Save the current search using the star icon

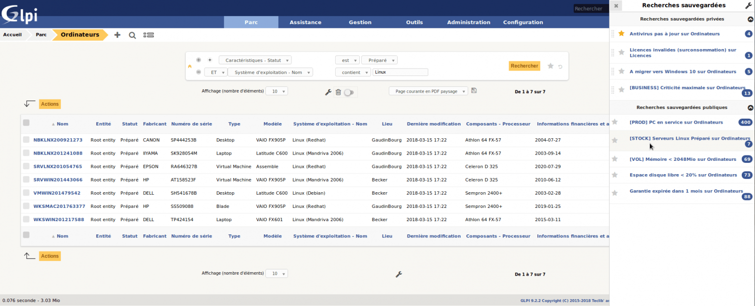pyautogui.click(x=550, y=65)
